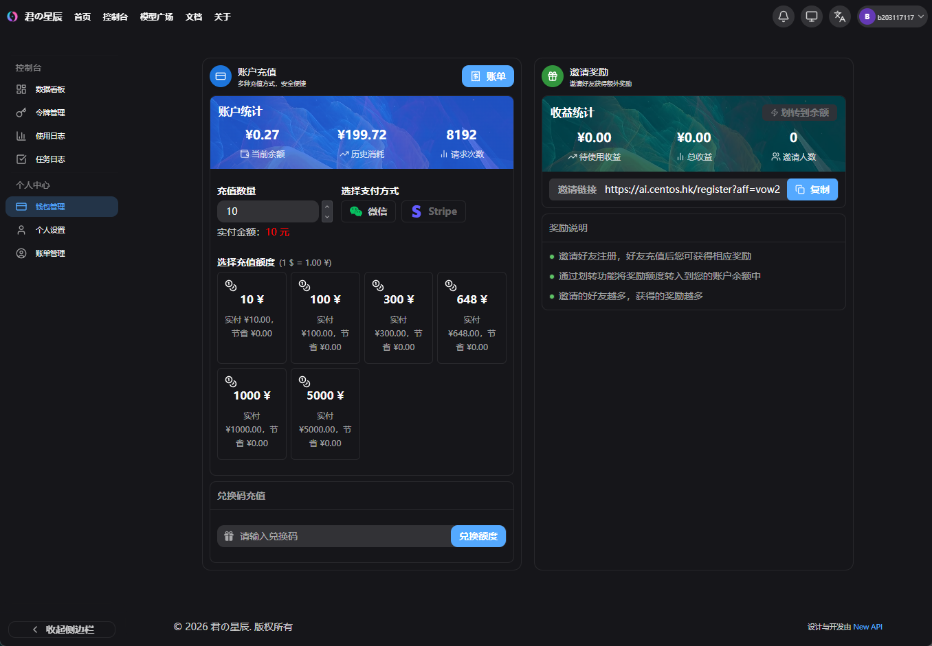The image size is (932, 646).
Task: Switch theme with the monitor icon
Action: [812, 16]
